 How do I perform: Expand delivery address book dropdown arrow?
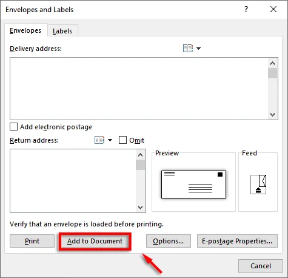tap(198, 49)
